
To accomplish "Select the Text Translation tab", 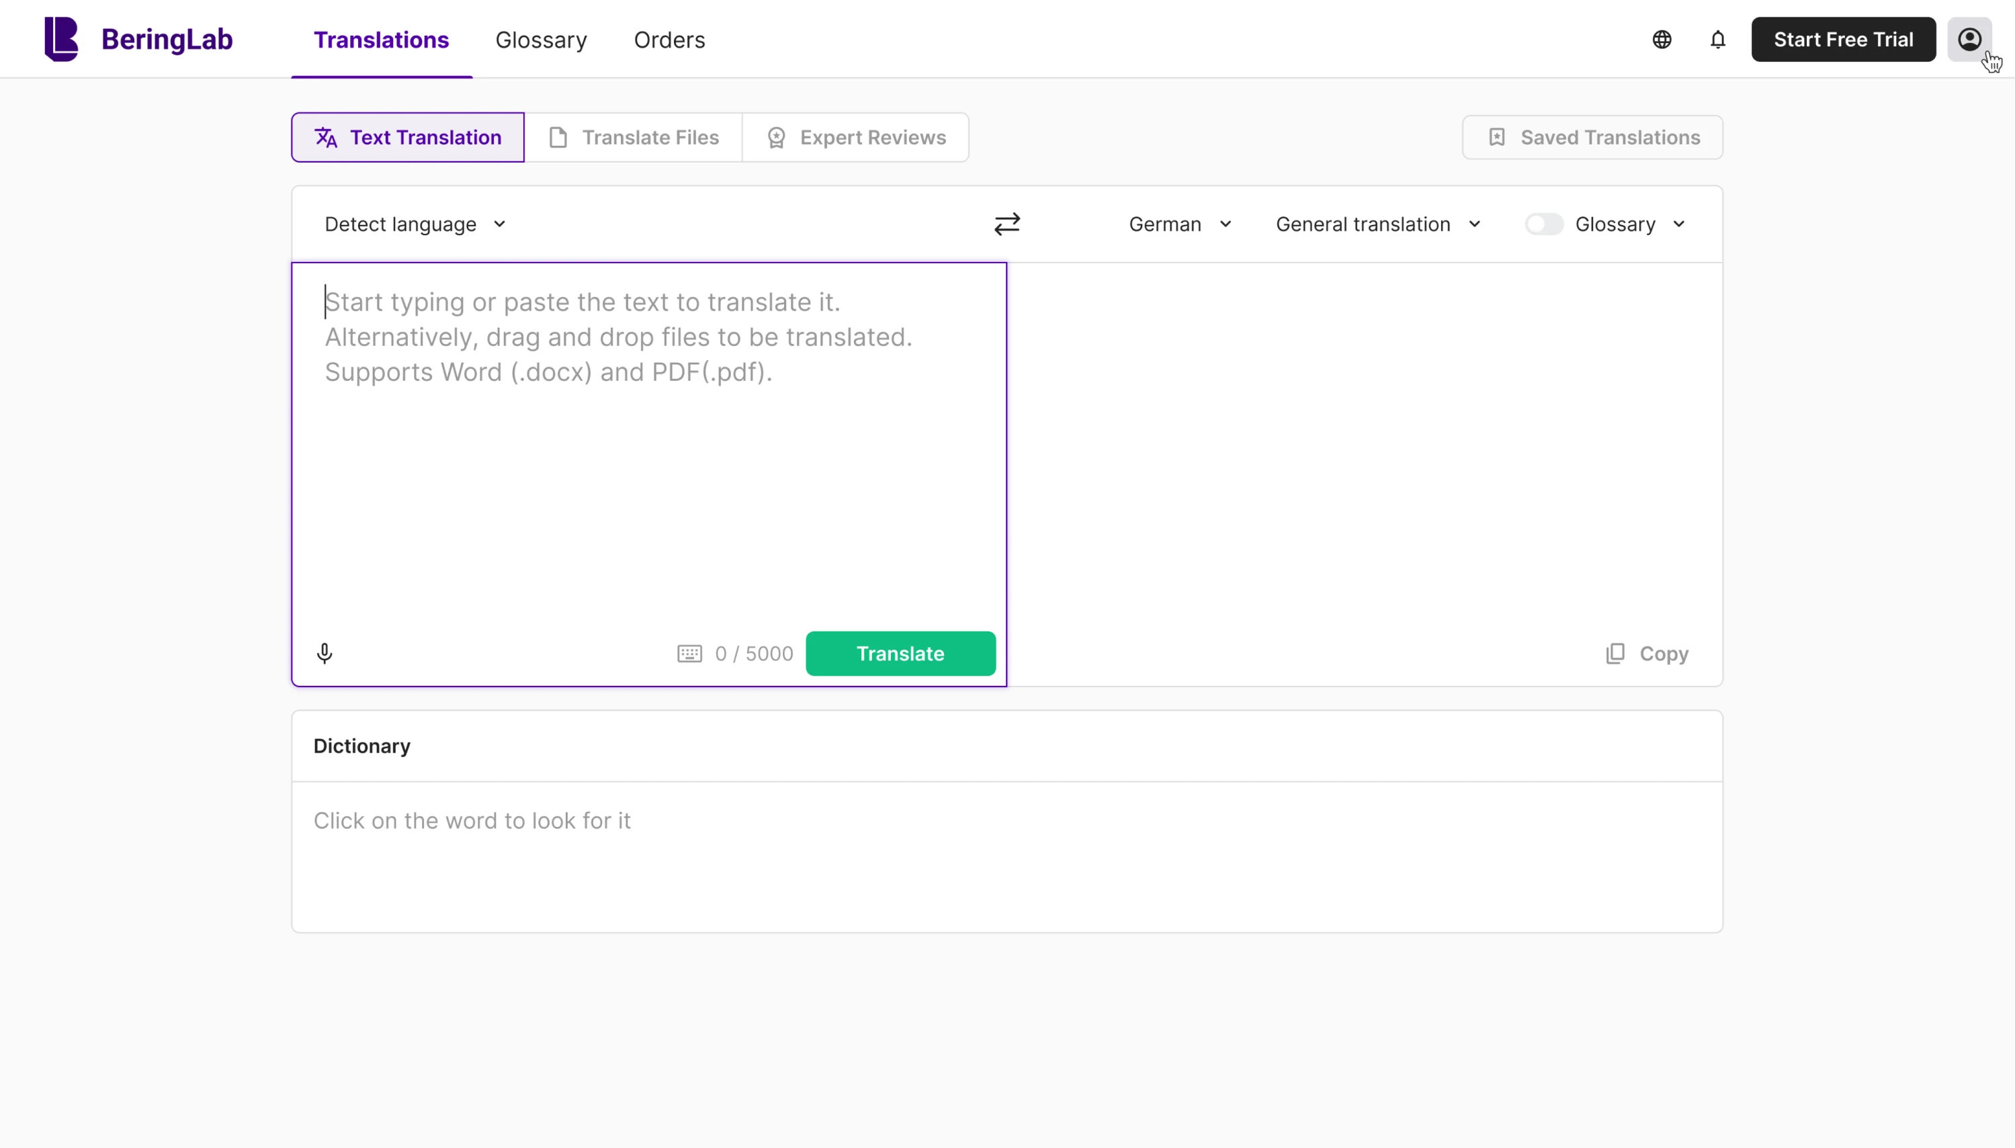I will [408, 137].
